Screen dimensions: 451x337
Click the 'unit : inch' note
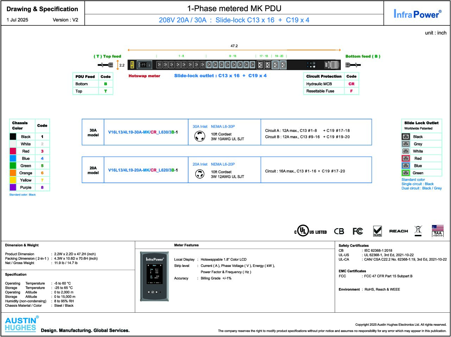tap(436, 33)
